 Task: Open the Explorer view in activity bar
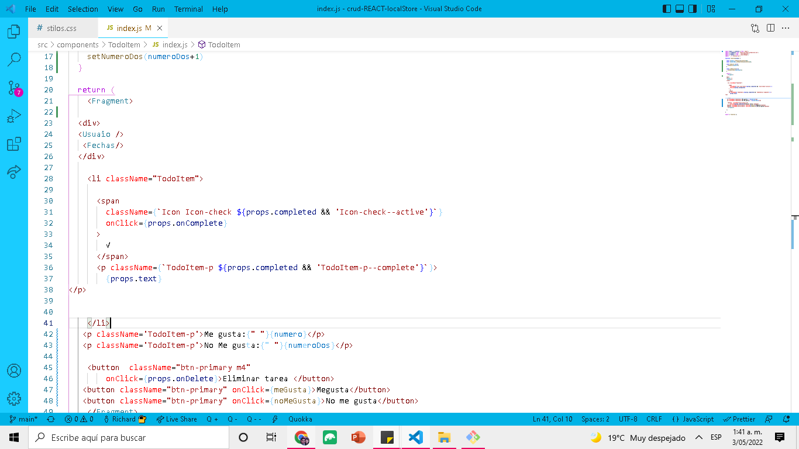(14, 32)
